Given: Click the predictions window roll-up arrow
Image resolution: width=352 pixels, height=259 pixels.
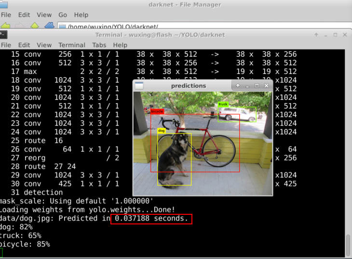Looking at the screenshot, I should click(238, 86).
